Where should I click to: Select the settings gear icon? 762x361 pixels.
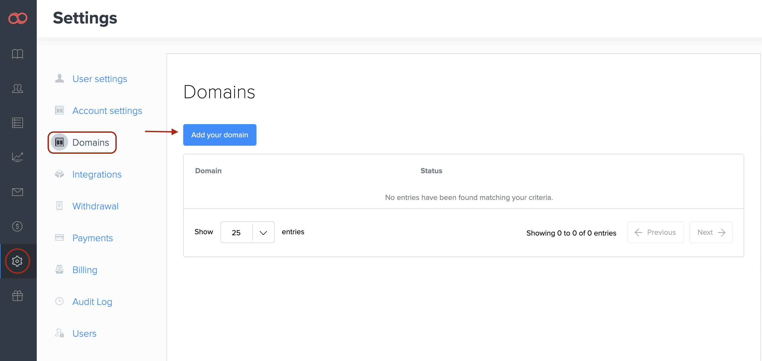click(x=18, y=261)
